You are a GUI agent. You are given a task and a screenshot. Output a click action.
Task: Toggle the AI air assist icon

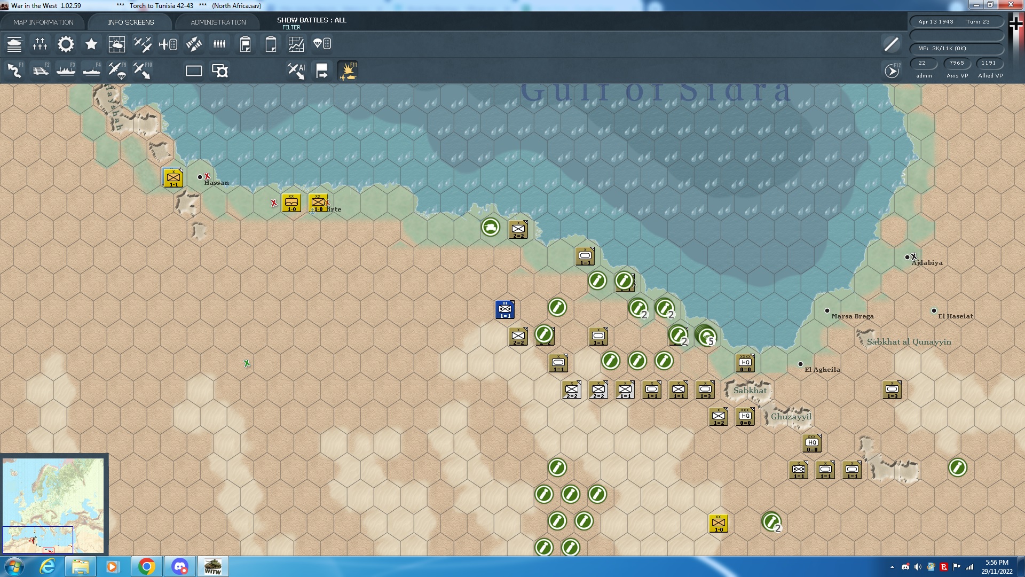tap(295, 70)
